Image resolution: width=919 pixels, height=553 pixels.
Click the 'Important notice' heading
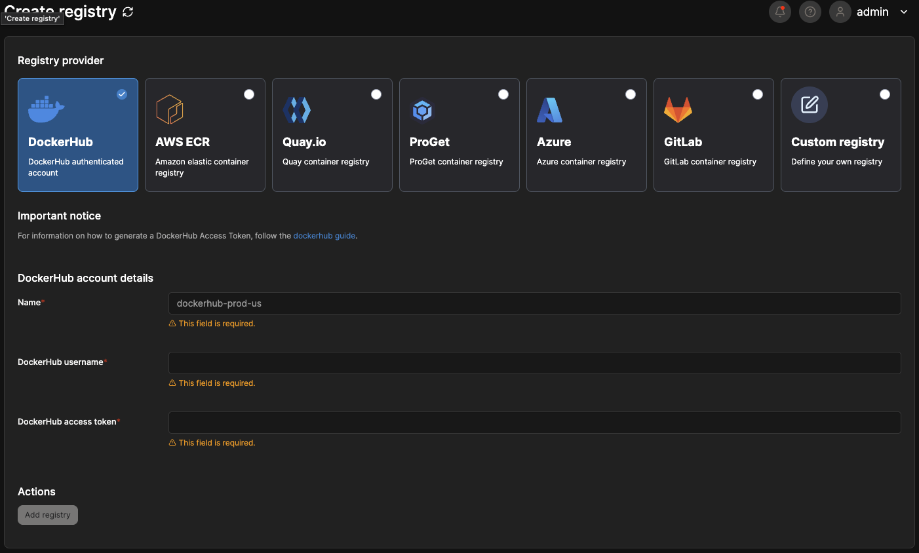pos(59,216)
